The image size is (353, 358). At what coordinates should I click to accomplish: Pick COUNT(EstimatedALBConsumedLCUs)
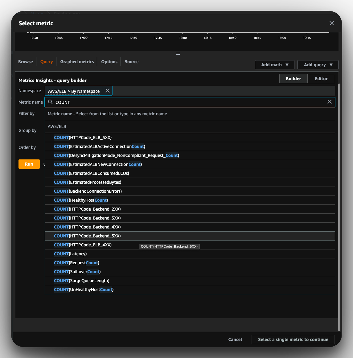tap(190, 173)
